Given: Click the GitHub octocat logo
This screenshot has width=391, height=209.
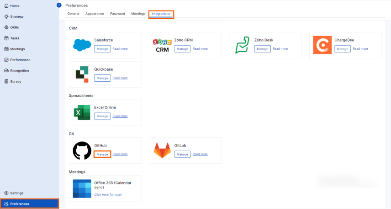Looking at the screenshot, I should [x=82, y=151].
